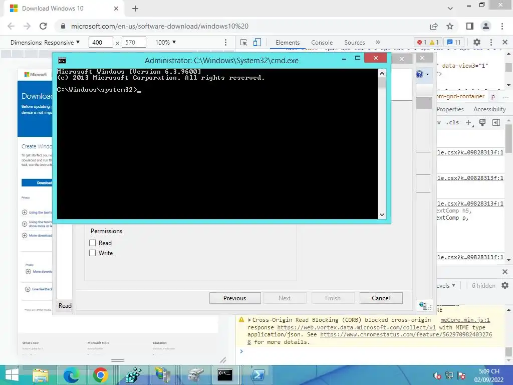Screen dimensions: 513x385
Task: Share this page from the address bar
Action: click(434, 26)
